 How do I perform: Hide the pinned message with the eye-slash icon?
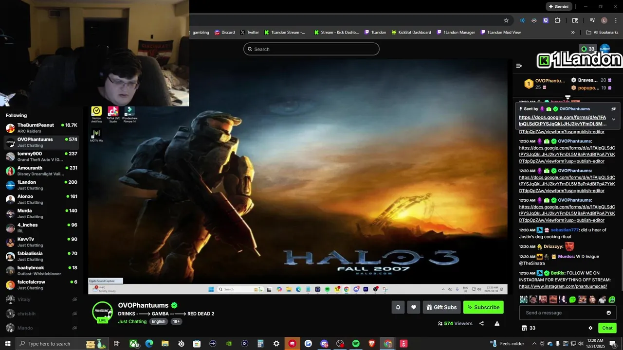click(x=613, y=109)
